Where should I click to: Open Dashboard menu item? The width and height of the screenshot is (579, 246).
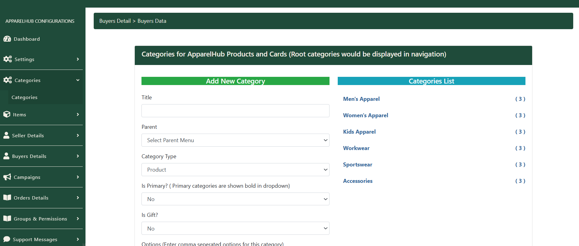tap(41, 39)
